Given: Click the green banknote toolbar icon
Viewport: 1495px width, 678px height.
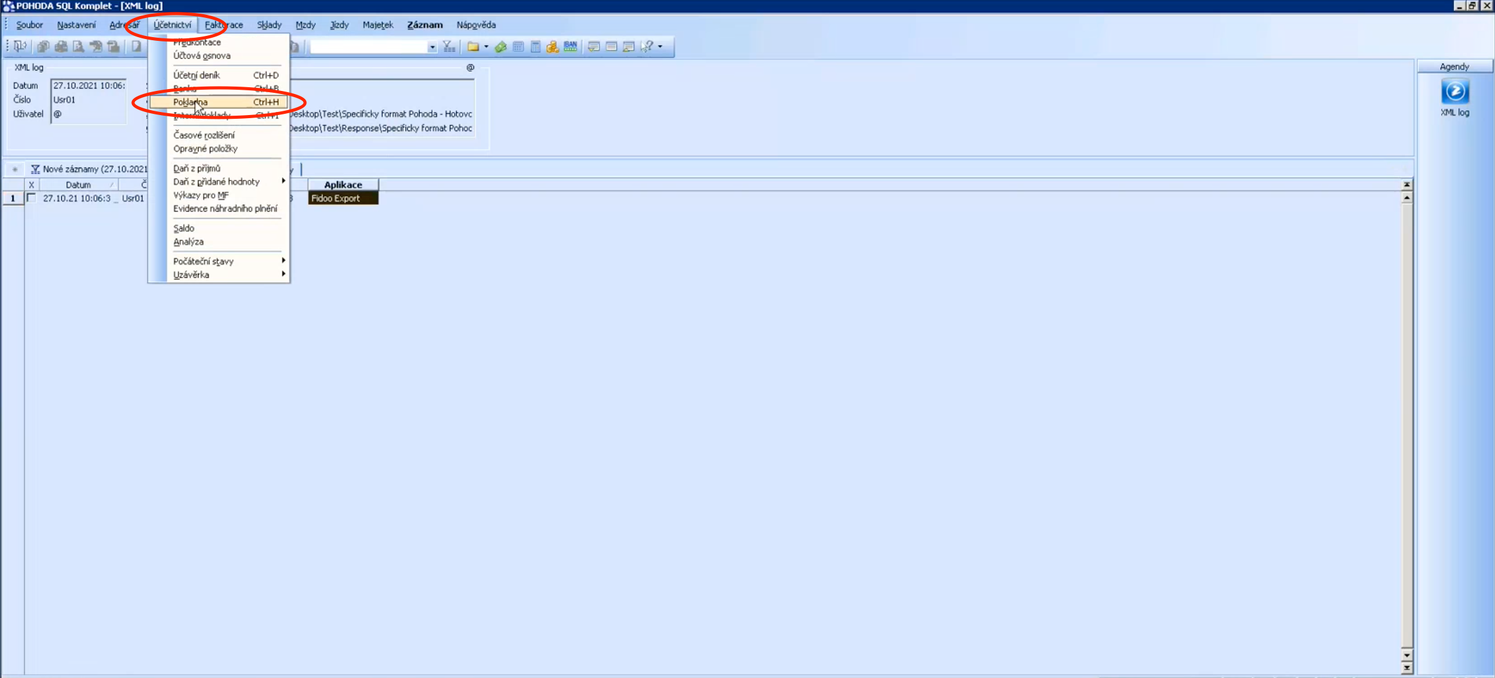Looking at the screenshot, I should (501, 46).
